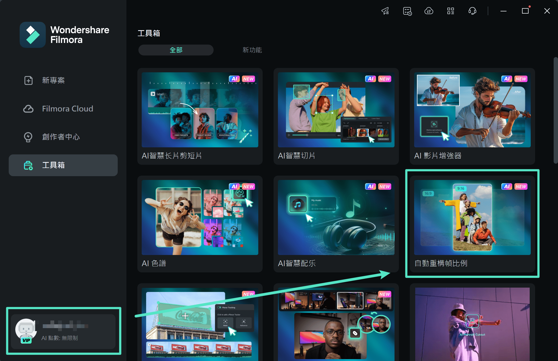Open 自動重構幀比例 tool thumbnail
The width and height of the screenshot is (558, 361).
click(x=472, y=217)
